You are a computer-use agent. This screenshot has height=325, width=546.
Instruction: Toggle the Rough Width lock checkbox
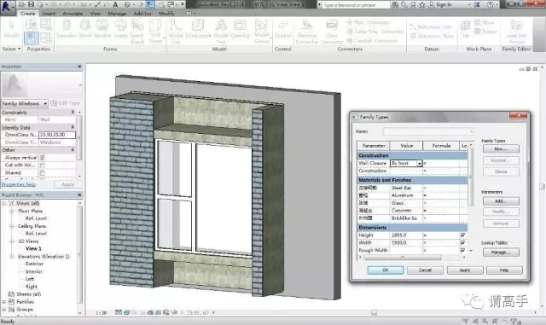462,250
